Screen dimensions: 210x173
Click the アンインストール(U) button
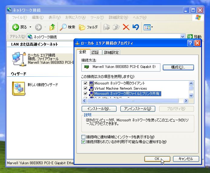tap(138, 109)
